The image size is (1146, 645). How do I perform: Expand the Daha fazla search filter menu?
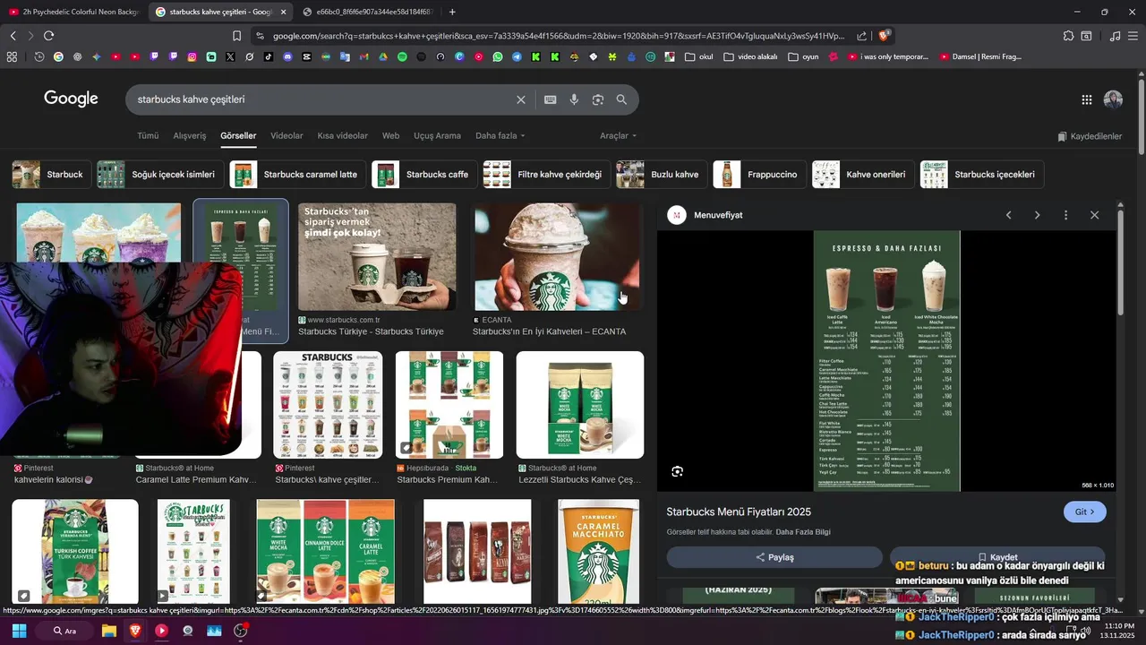coord(500,136)
